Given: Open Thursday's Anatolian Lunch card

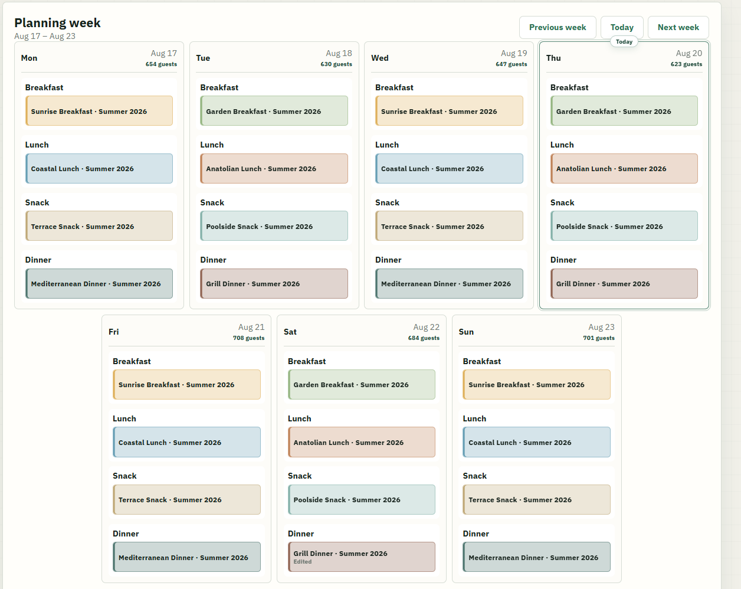Looking at the screenshot, I should pyautogui.click(x=624, y=169).
